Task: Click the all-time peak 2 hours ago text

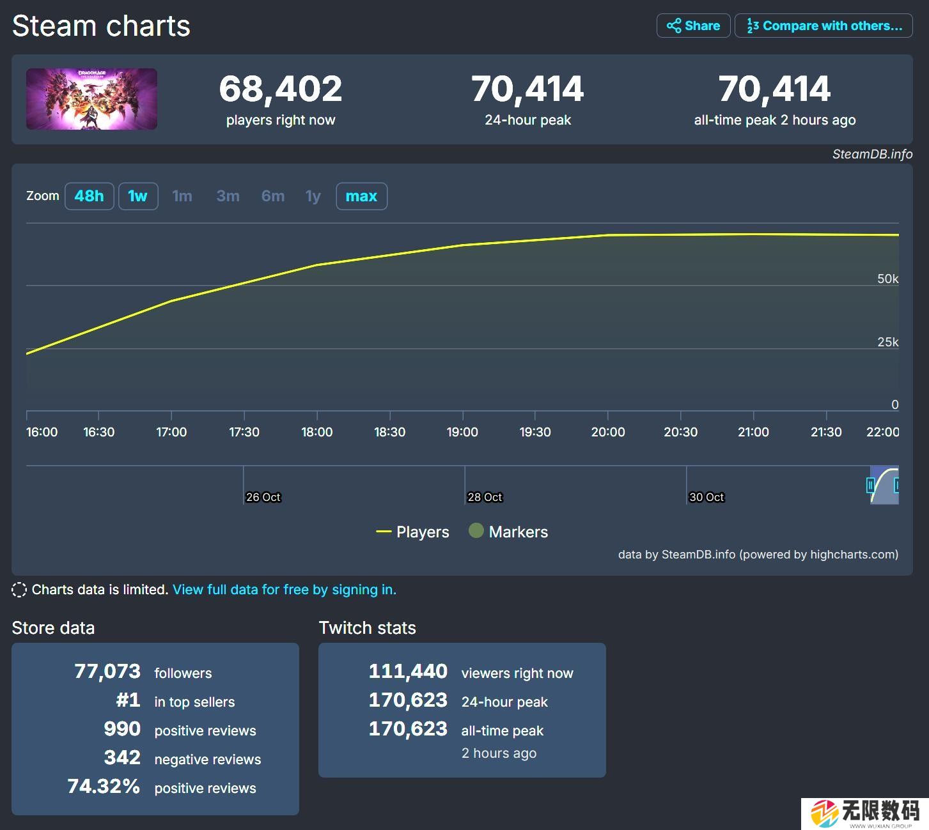Action: (x=775, y=120)
